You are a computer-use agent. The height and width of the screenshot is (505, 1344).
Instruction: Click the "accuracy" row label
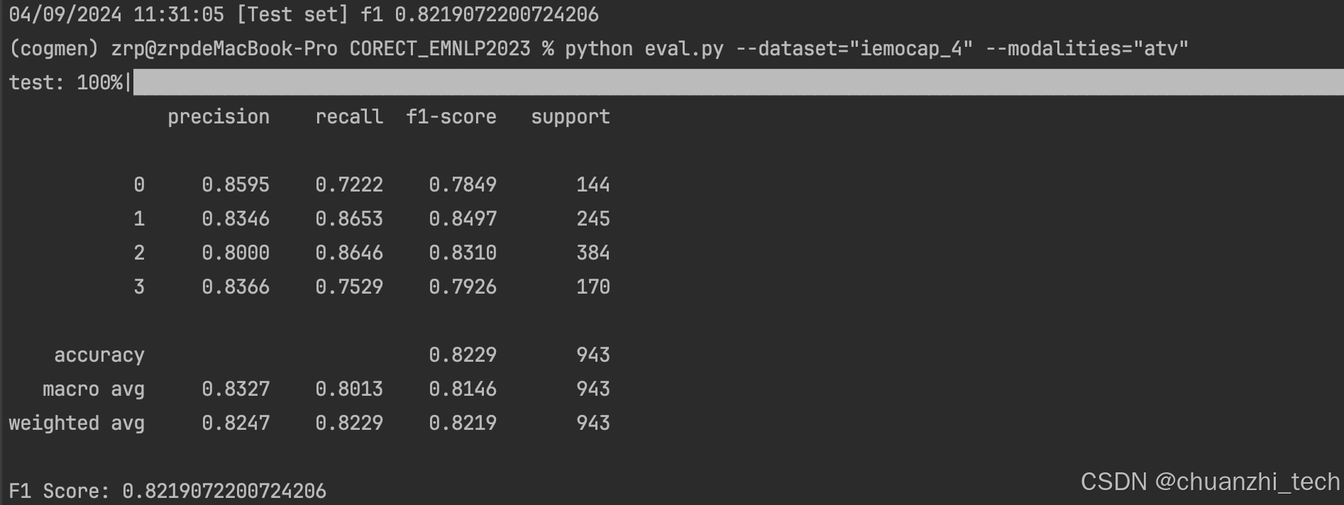pyautogui.click(x=99, y=355)
